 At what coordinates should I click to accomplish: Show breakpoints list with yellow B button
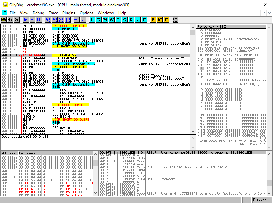point(153,20)
